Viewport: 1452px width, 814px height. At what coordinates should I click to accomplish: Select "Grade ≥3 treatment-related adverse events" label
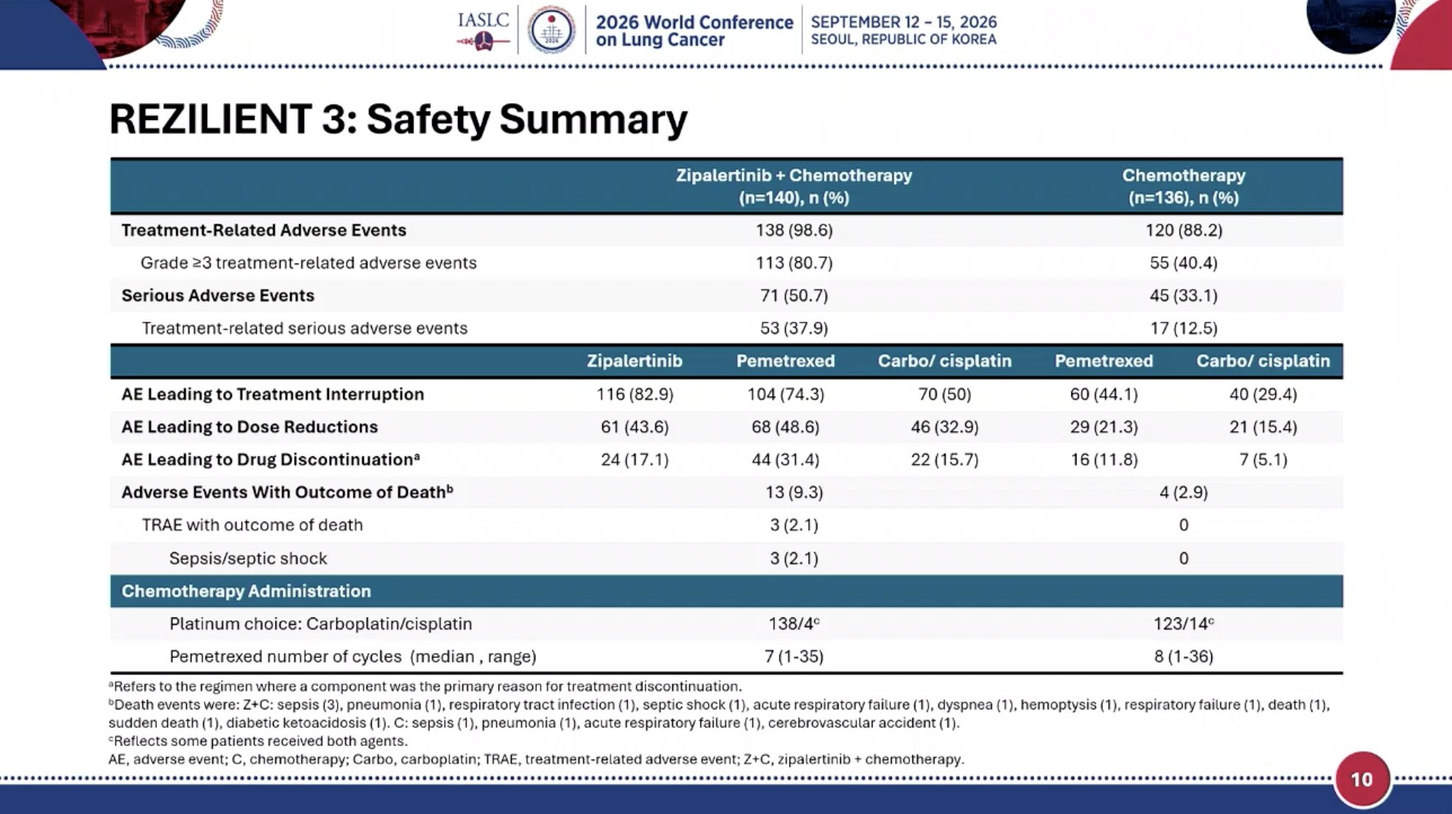[x=309, y=263]
